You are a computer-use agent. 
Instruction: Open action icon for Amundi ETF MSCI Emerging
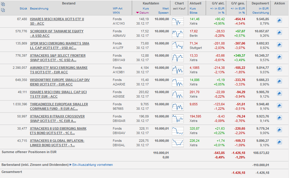279,69
